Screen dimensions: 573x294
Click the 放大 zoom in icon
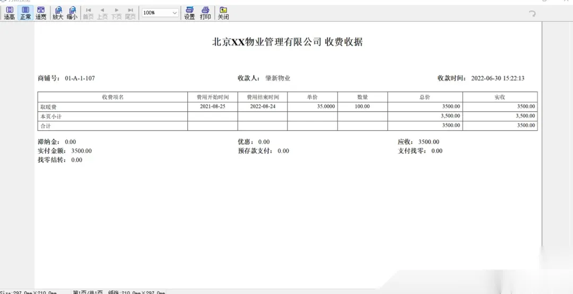coord(58,13)
